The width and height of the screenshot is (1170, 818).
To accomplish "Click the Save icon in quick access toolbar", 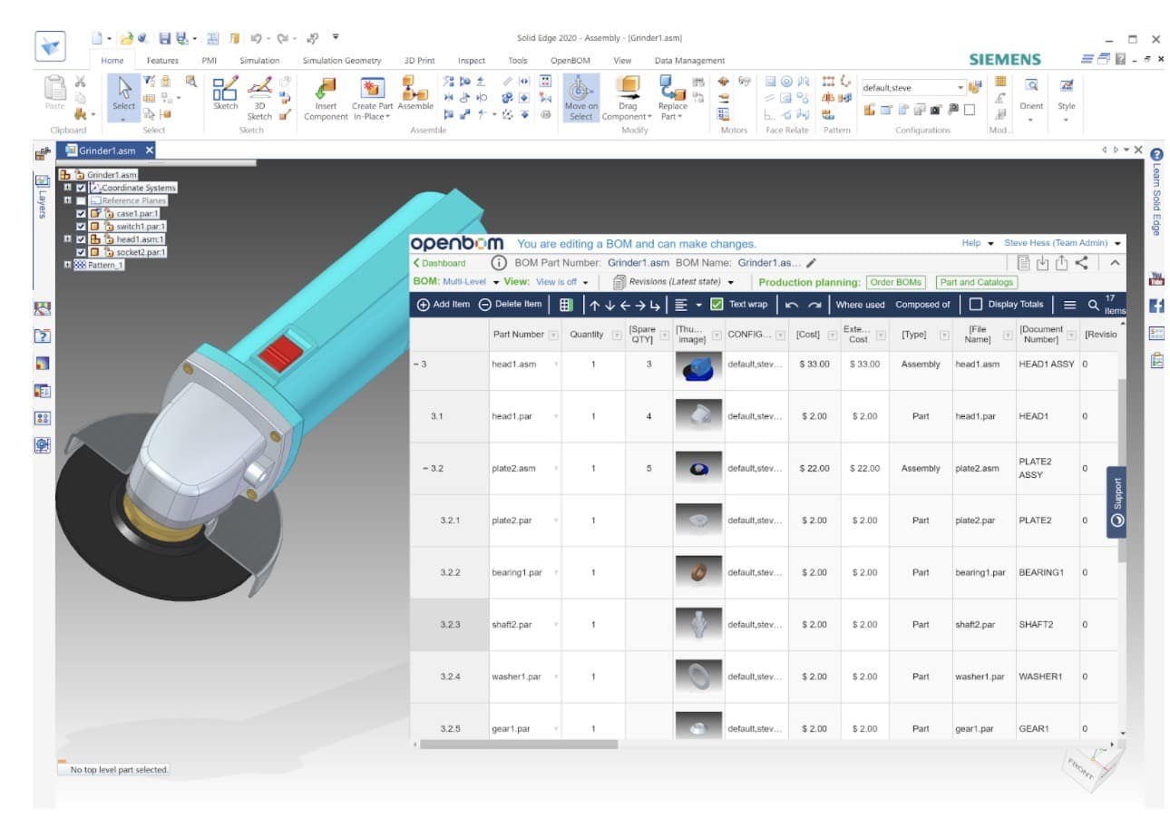I will (165, 38).
